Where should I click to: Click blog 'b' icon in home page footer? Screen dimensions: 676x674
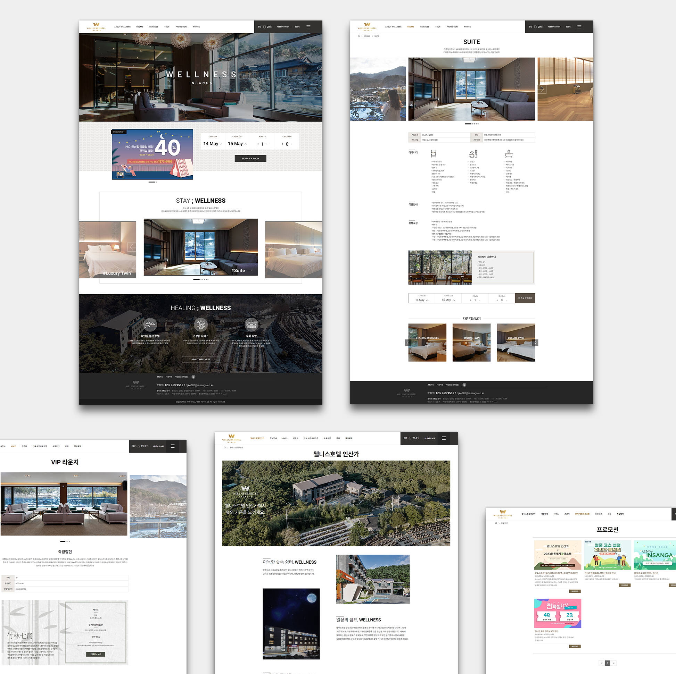(x=193, y=377)
